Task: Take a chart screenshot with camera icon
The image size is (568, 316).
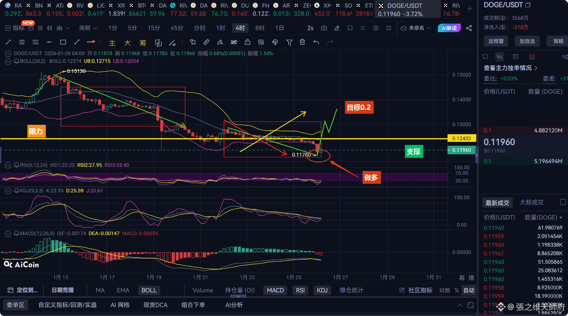Action: click(x=324, y=28)
